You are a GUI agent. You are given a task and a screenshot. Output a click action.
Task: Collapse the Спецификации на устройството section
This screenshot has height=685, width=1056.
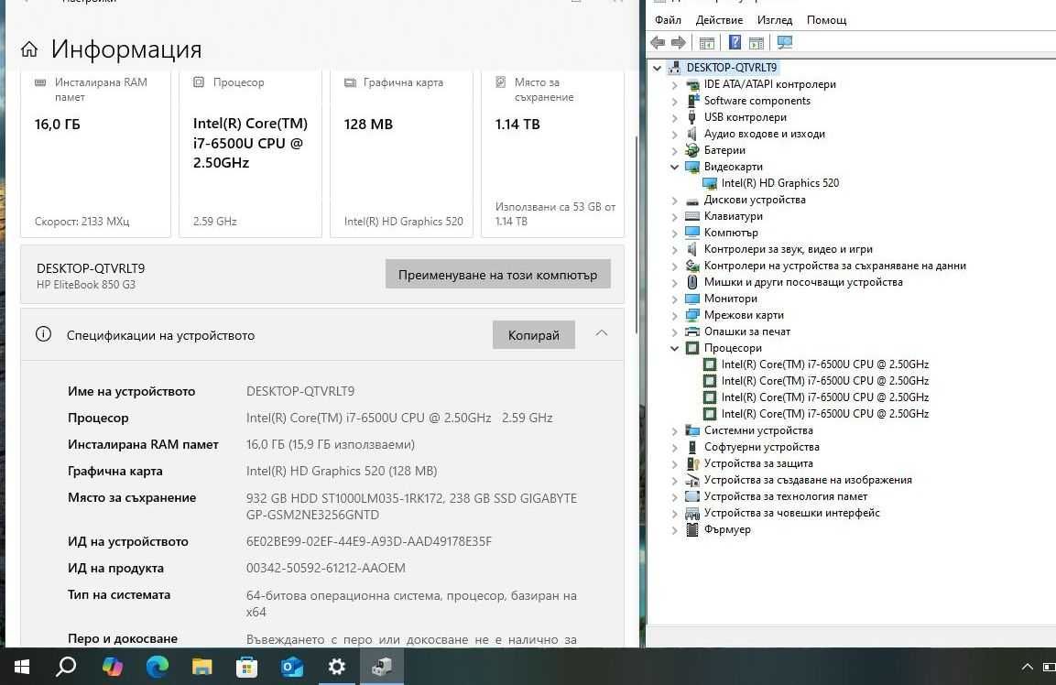coord(602,334)
